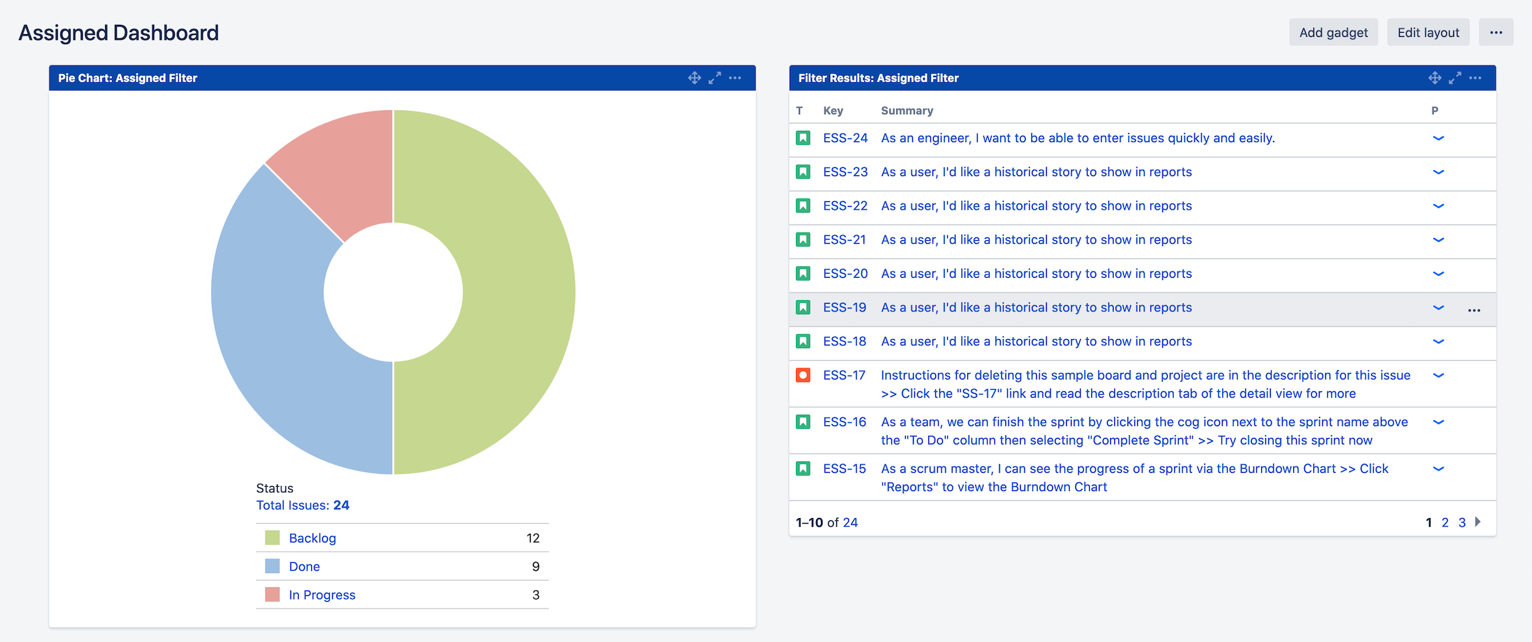Image resolution: width=1532 pixels, height=642 pixels.
Task: Select the In Progress legend entry
Action: [x=322, y=595]
